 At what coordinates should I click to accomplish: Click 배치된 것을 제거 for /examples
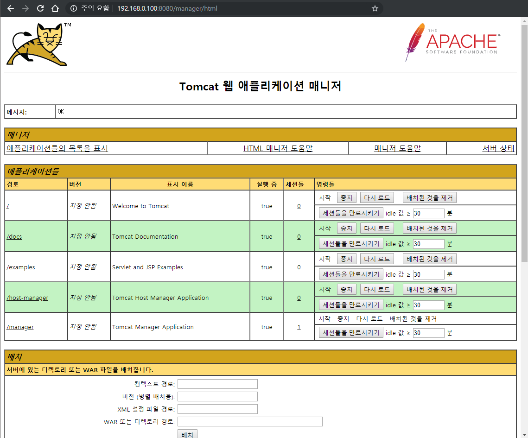(x=430, y=259)
